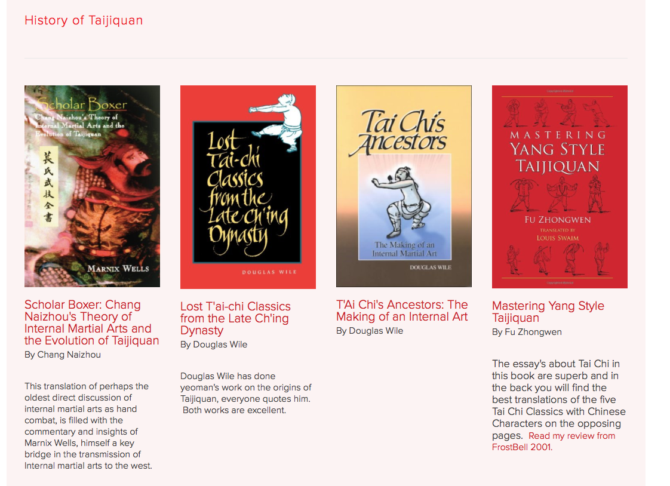Click the Scholar Boxer description paragraph

click(x=88, y=426)
